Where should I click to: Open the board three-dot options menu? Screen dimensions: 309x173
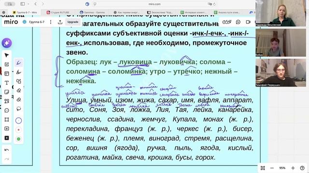pos(51,22)
